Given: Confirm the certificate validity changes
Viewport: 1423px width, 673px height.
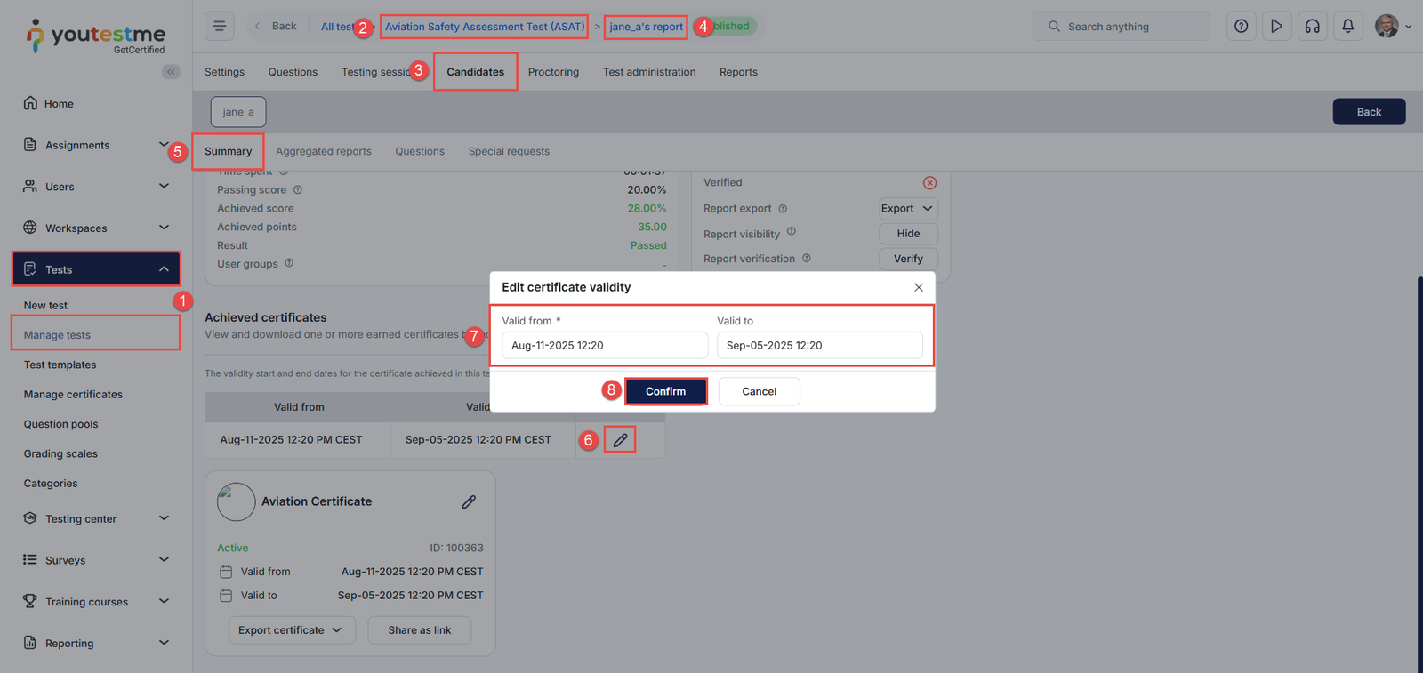Looking at the screenshot, I should 665,391.
